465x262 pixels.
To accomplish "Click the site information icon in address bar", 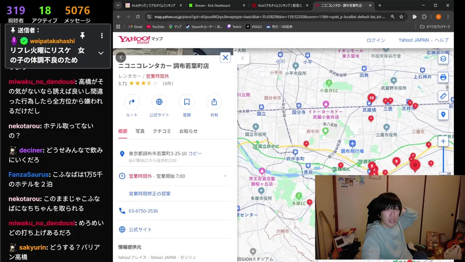I will click(149, 17).
